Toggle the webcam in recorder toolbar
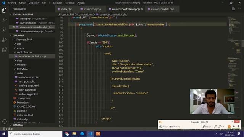Image resolution: width=244 pixels, height=137 pixels. click(x=229, y=127)
